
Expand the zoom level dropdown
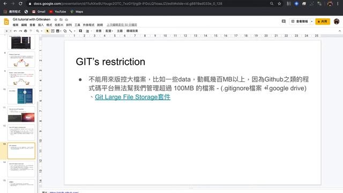[x=42, y=31]
